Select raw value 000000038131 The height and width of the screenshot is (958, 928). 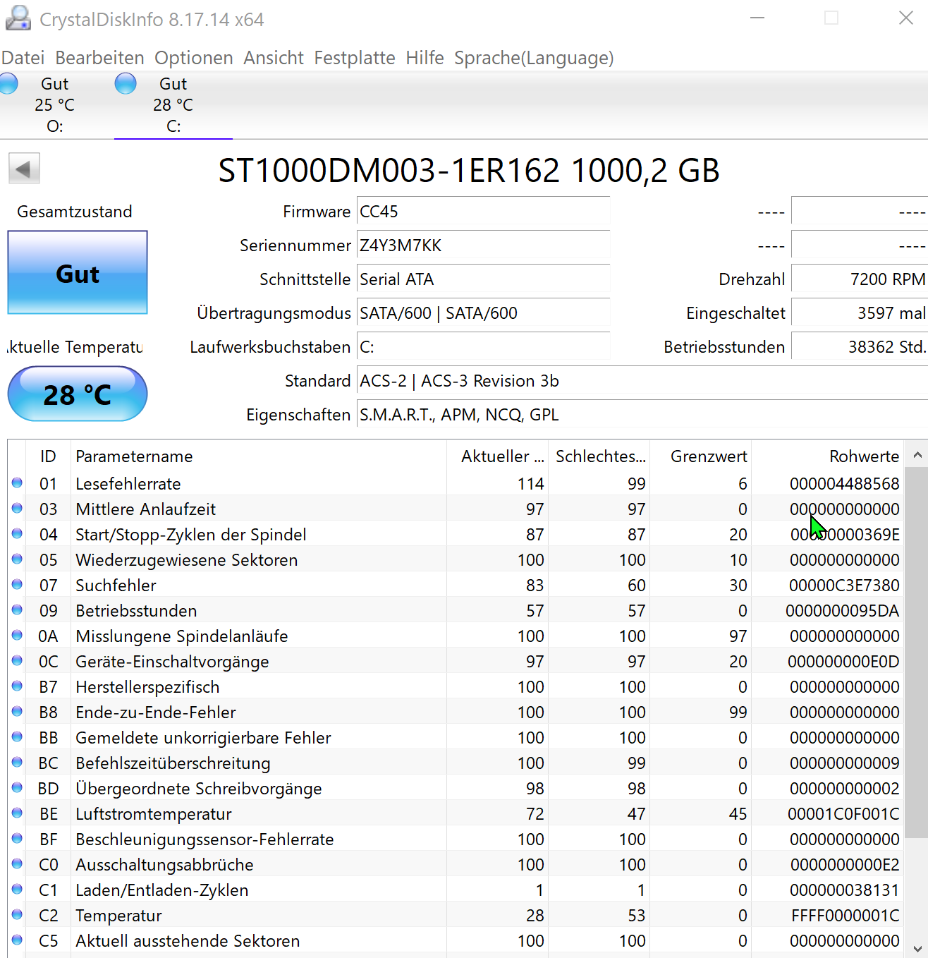tap(844, 890)
